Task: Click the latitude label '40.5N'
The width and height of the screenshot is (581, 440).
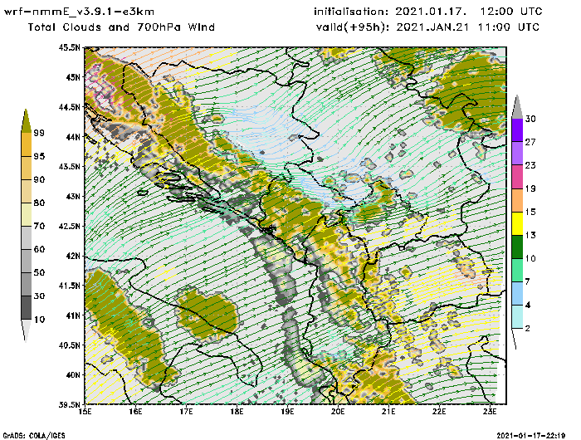Action: coord(69,345)
